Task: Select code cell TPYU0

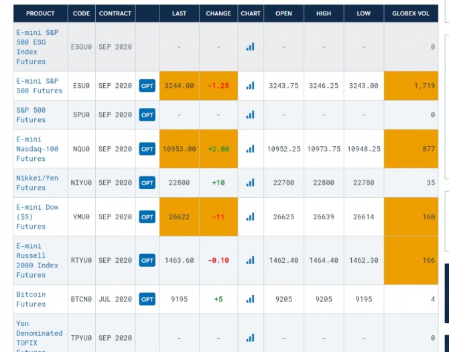Action: [81, 338]
